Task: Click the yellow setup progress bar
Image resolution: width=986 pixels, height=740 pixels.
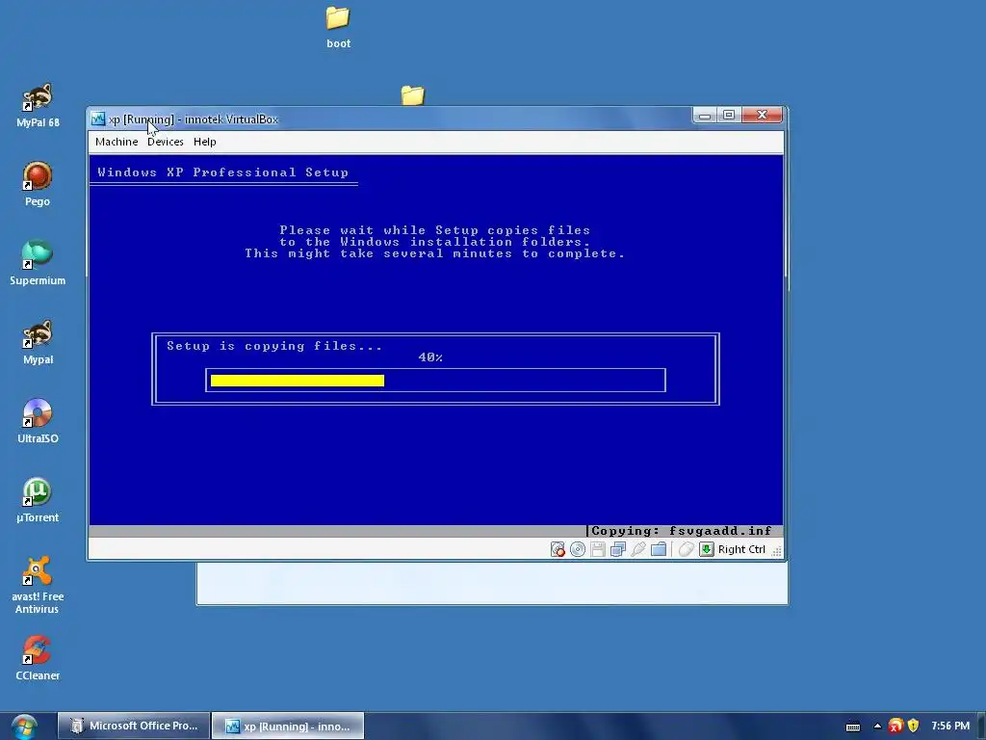Action: [298, 380]
